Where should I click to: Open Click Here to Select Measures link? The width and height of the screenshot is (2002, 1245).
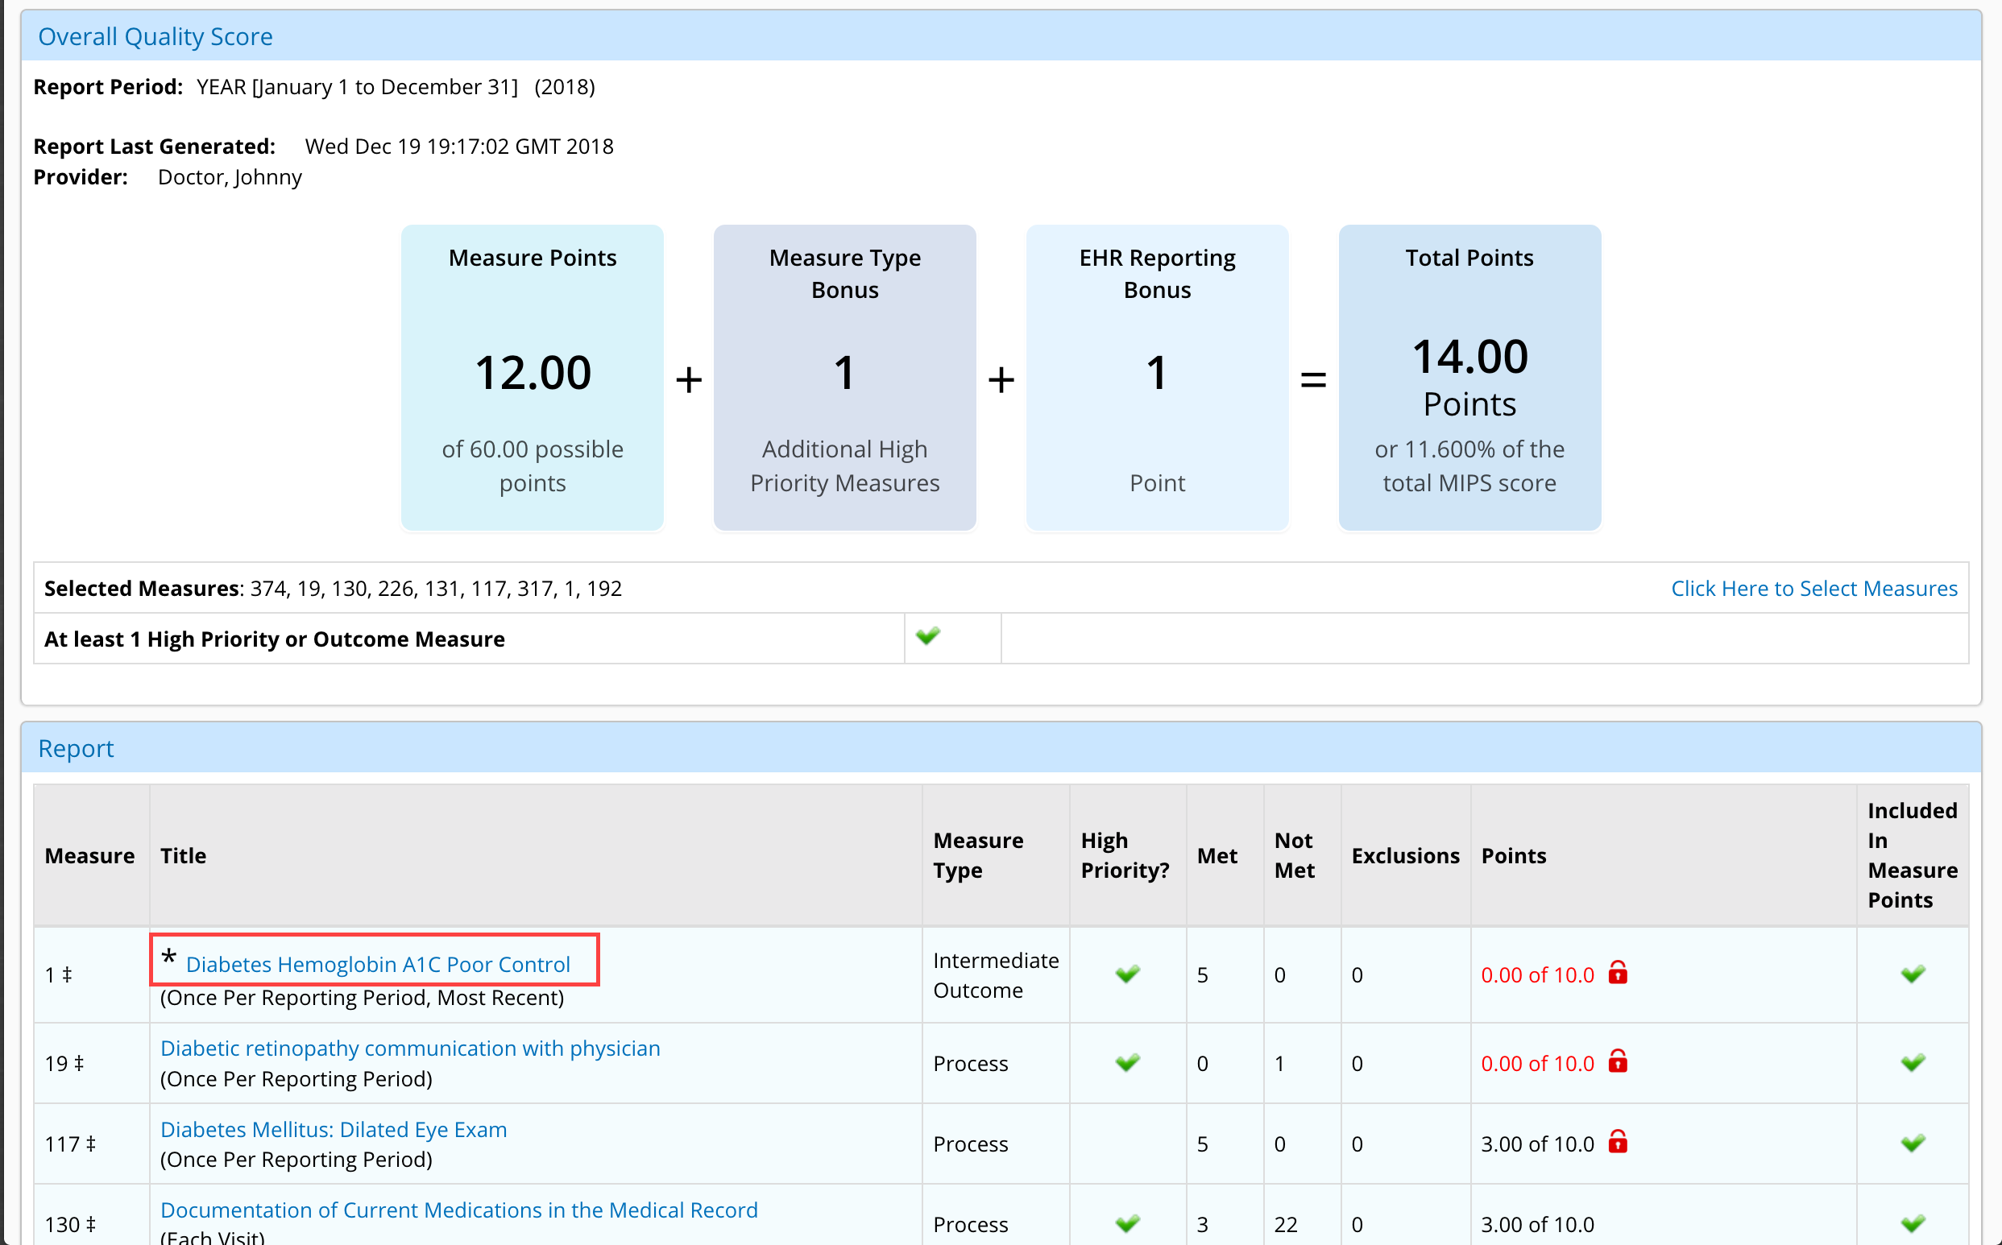point(1813,588)
